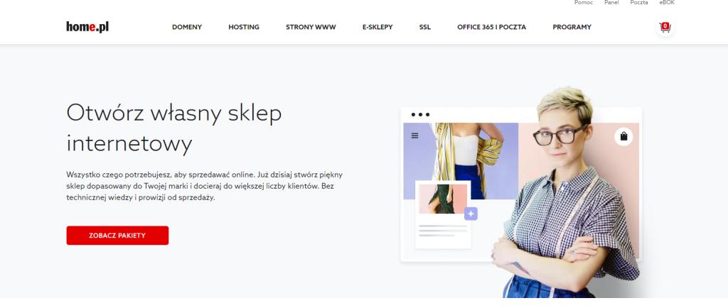This screenshot has height=308, width=728.
Task: Click the hamburger menu icon in illustration
Action: point(414,136)
